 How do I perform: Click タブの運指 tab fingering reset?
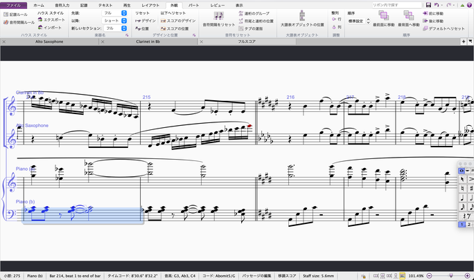(x=251, y=28)
